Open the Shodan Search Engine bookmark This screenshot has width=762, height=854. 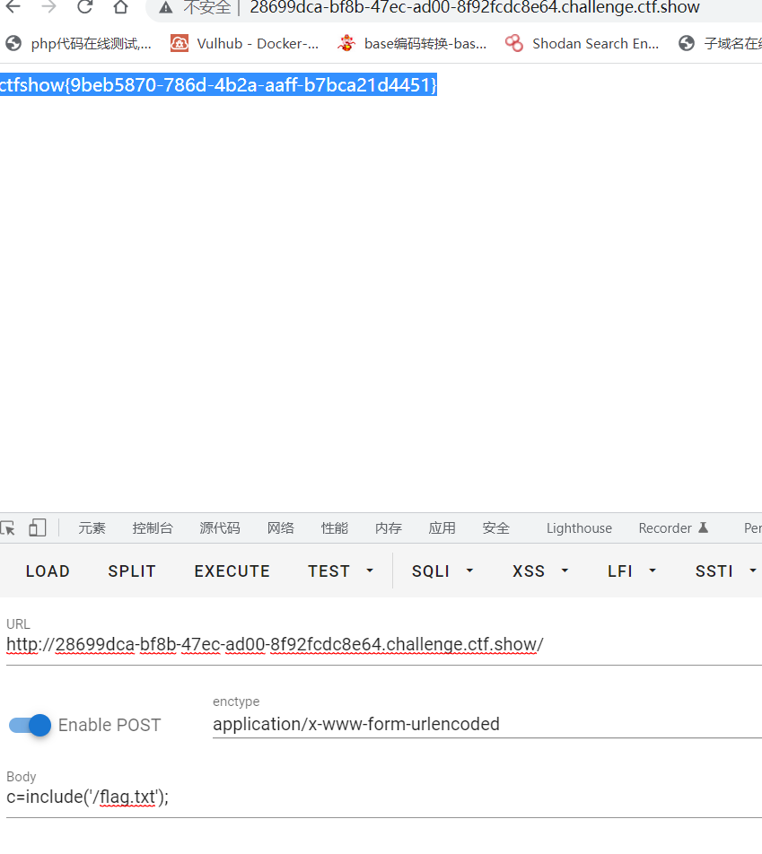[582, 44]
